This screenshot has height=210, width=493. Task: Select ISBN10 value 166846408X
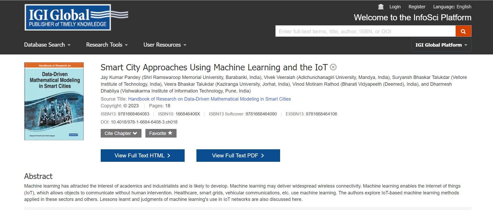click(188, 114)
